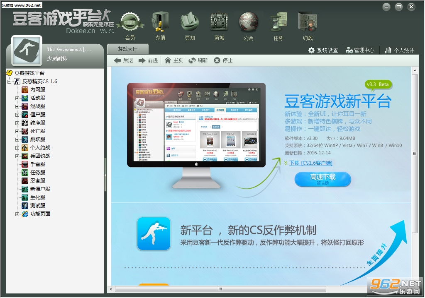Select 新僵尸服 in the server tree
The image size is (425, 298).
[x=40, y=189]
